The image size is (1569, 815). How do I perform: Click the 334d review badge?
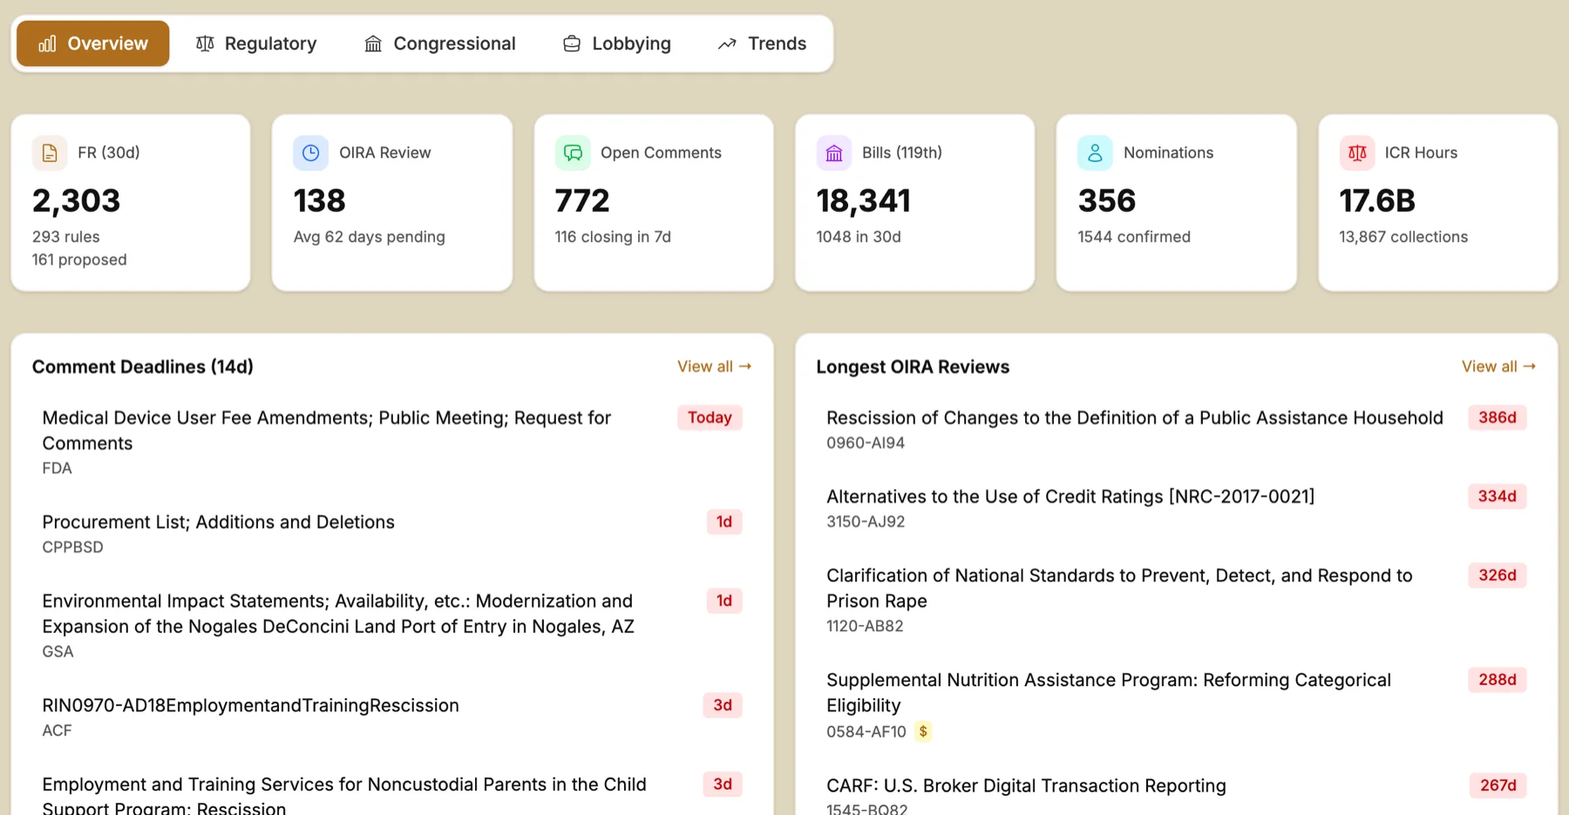[1498, 496]
